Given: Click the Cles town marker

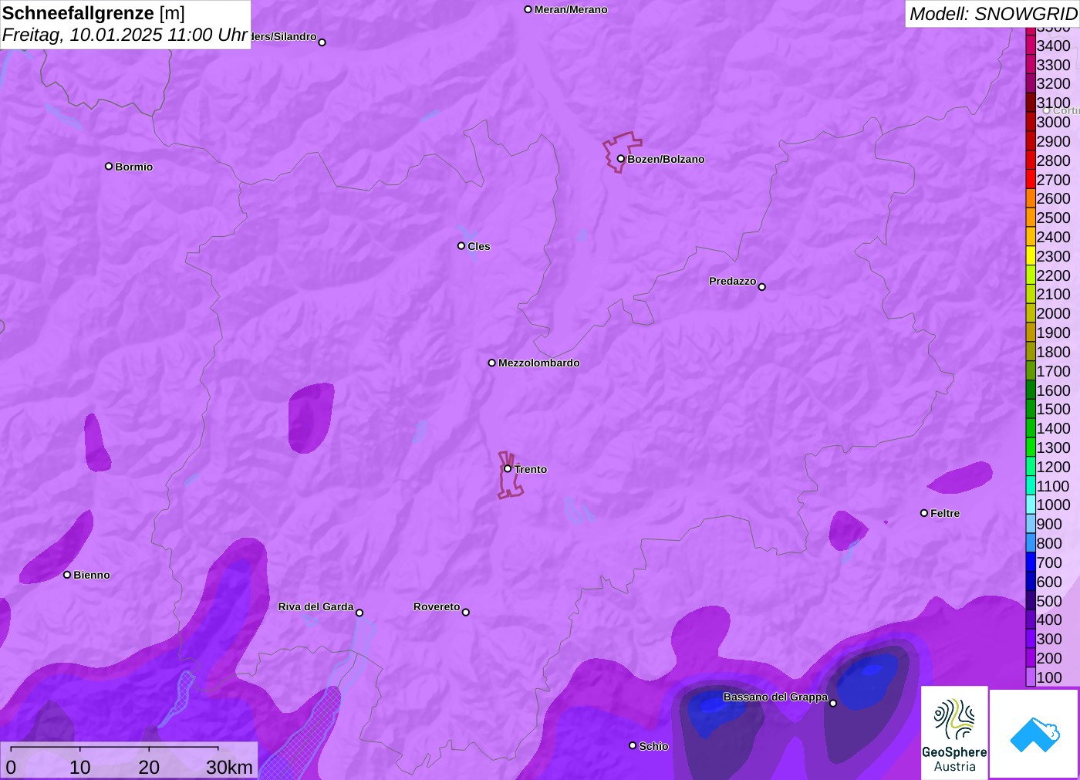Looking at the screenshot, I should [x=461, y=246].
